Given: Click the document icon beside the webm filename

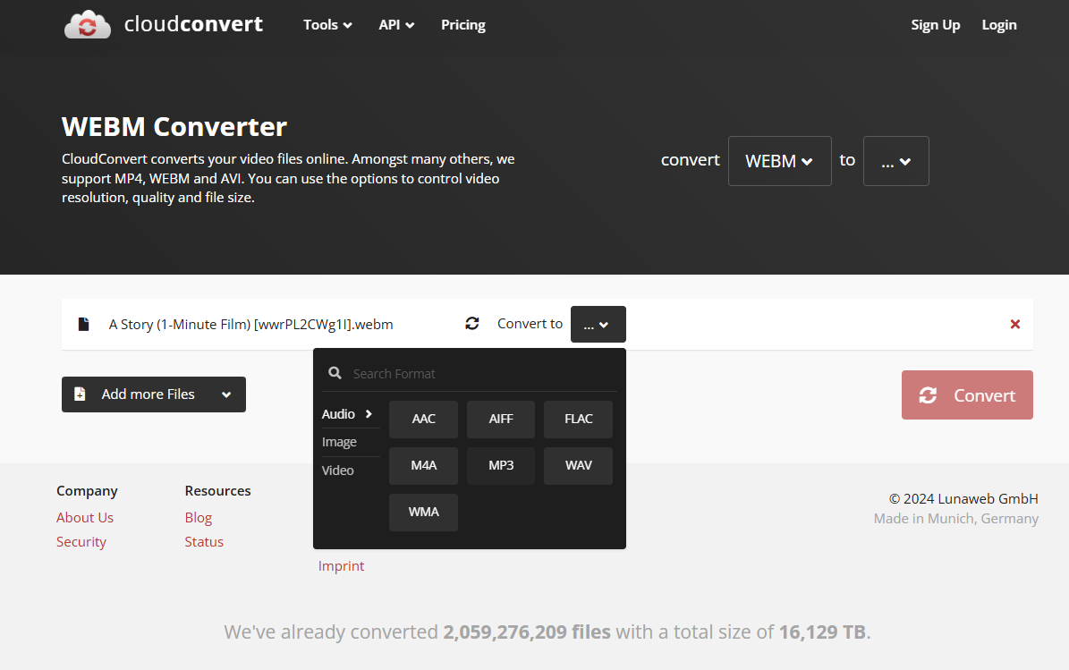Looking at the screenshot, I should pos(83,324).
